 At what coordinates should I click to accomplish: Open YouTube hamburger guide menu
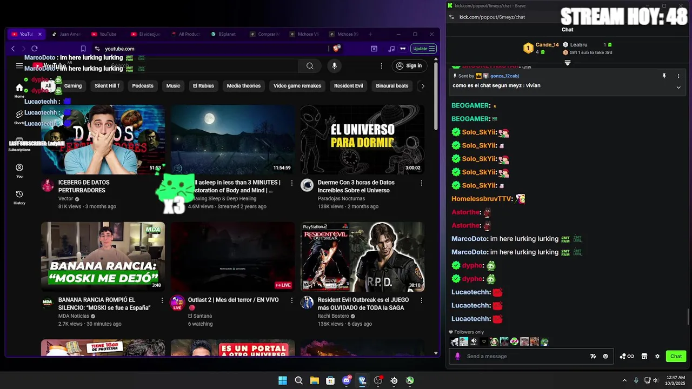tap(19, 66)
